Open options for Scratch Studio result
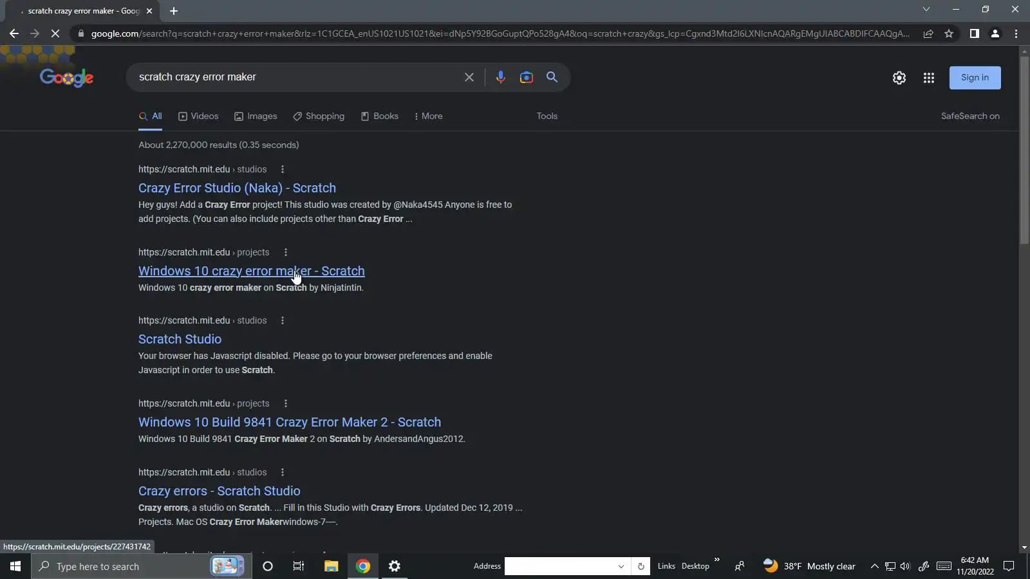1030x579 pixels. tap(282, 320)
